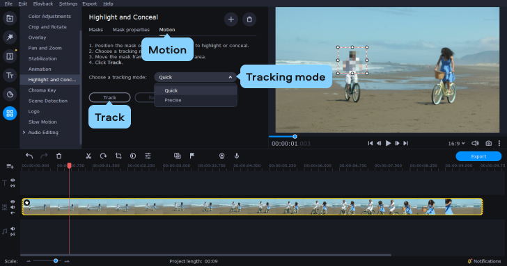Switch to the Mask properties tab
507x266 pixels.
coord(131,30)
